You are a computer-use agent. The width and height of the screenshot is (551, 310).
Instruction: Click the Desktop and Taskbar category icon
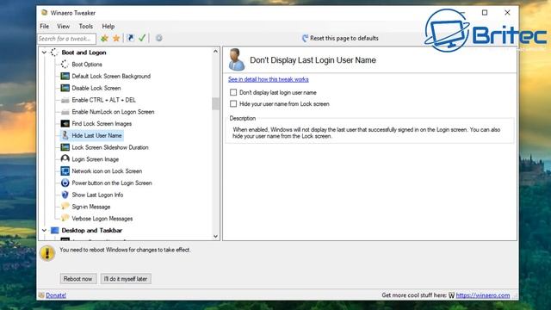(55, 230)
